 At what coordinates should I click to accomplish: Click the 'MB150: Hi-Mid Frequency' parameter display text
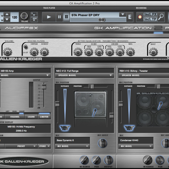(21, 127)
